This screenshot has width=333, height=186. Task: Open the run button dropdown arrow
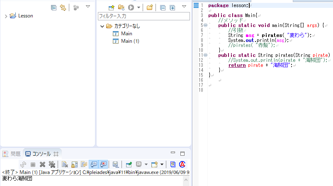click(x=139, y=7)
